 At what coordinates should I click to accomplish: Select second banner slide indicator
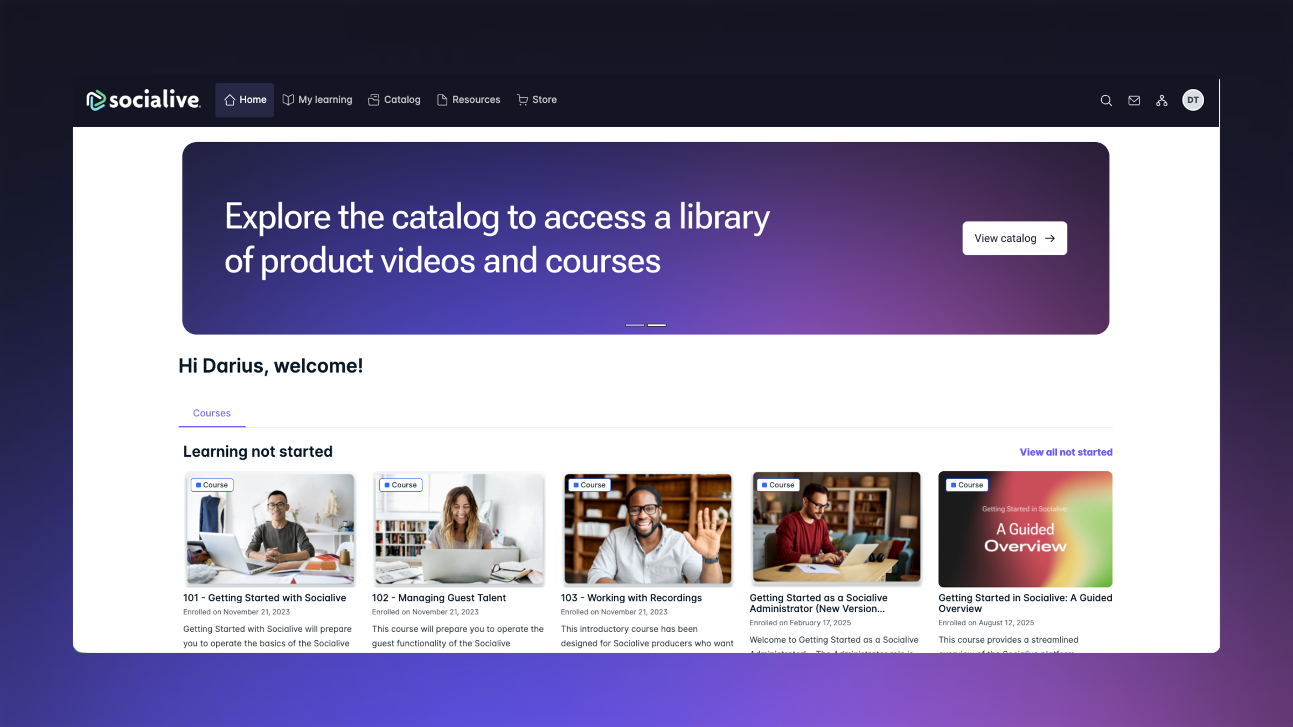(x=657, y=325)
